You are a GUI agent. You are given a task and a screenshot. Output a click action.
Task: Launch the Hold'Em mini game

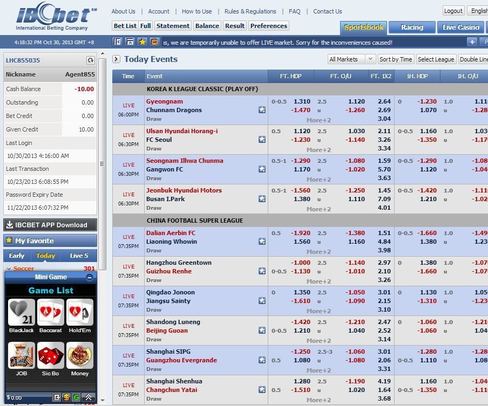[80, 312]
